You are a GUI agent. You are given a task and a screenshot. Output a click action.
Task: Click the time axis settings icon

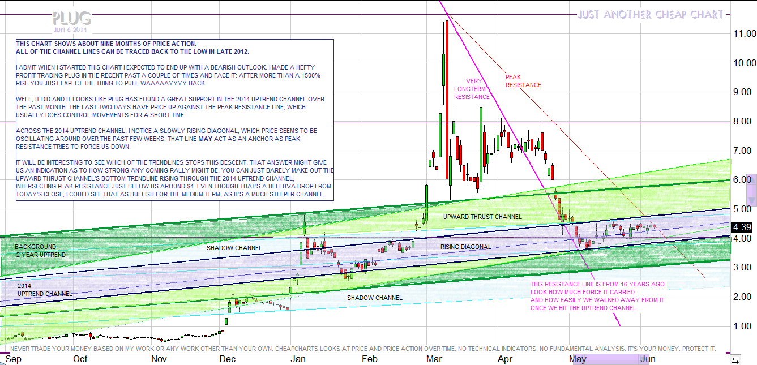[x=735, y=359]
